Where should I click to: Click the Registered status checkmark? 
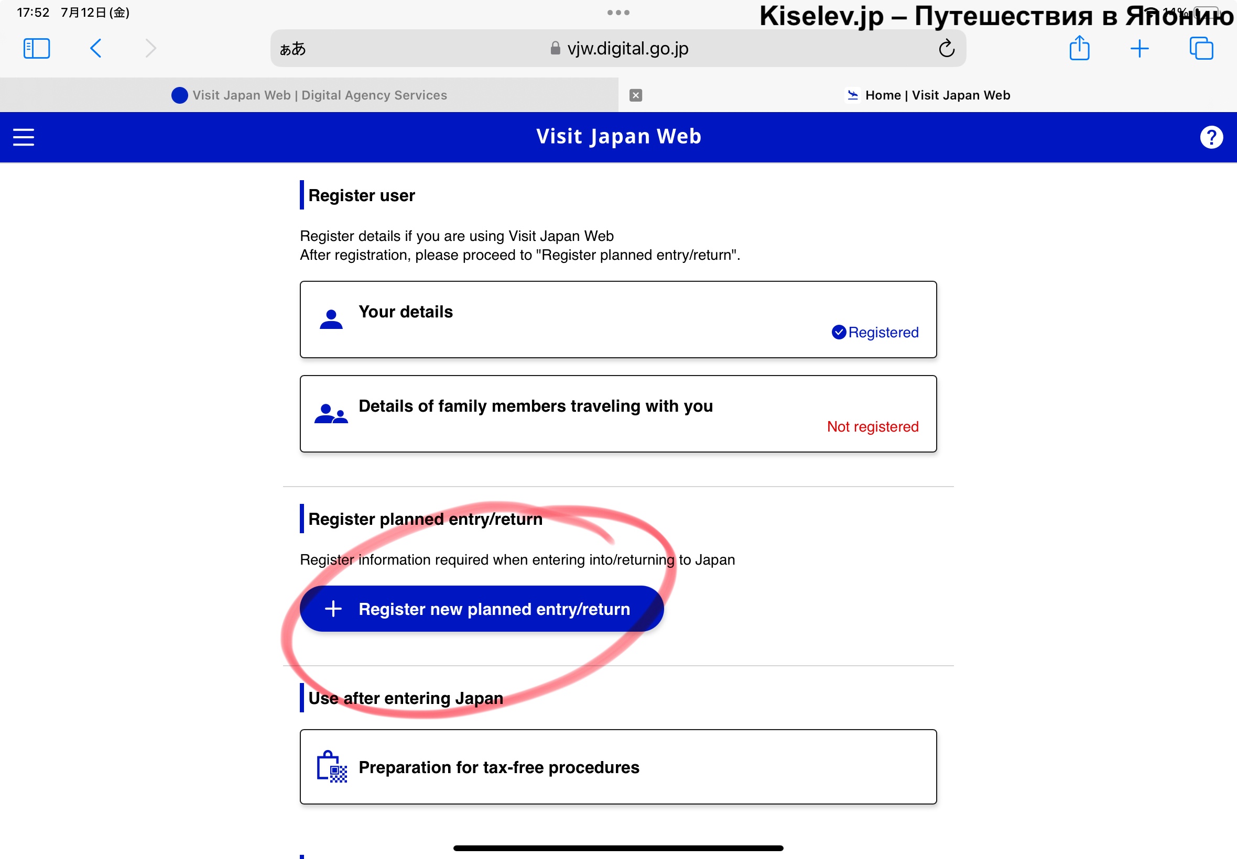click(x=839, y=333)
